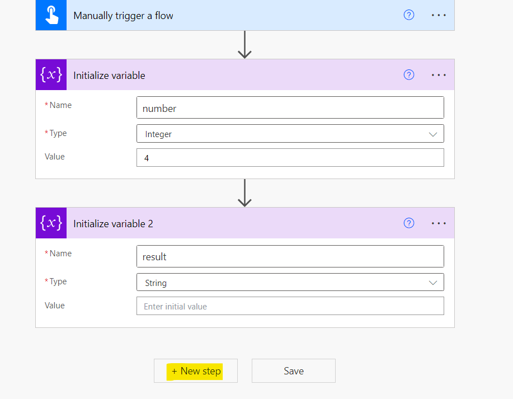Open the options menu on Initialize variable 2

coord(439,223)
